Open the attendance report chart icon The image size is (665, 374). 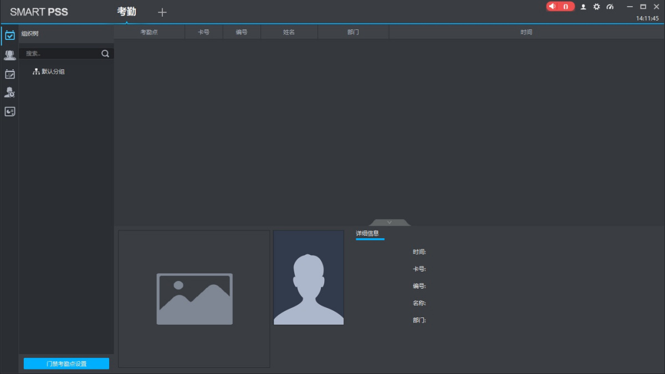tap(9, 111)
